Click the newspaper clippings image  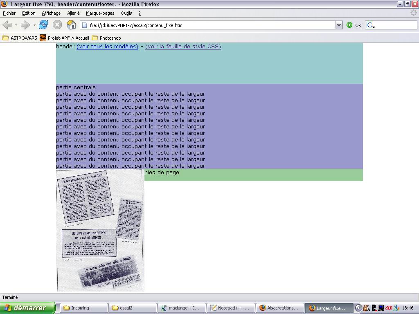click(100, 230)
